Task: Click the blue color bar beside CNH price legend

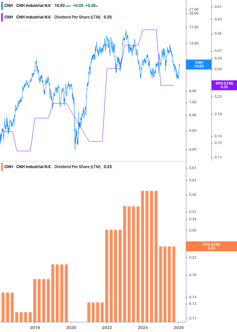Action: click(2, 6)
